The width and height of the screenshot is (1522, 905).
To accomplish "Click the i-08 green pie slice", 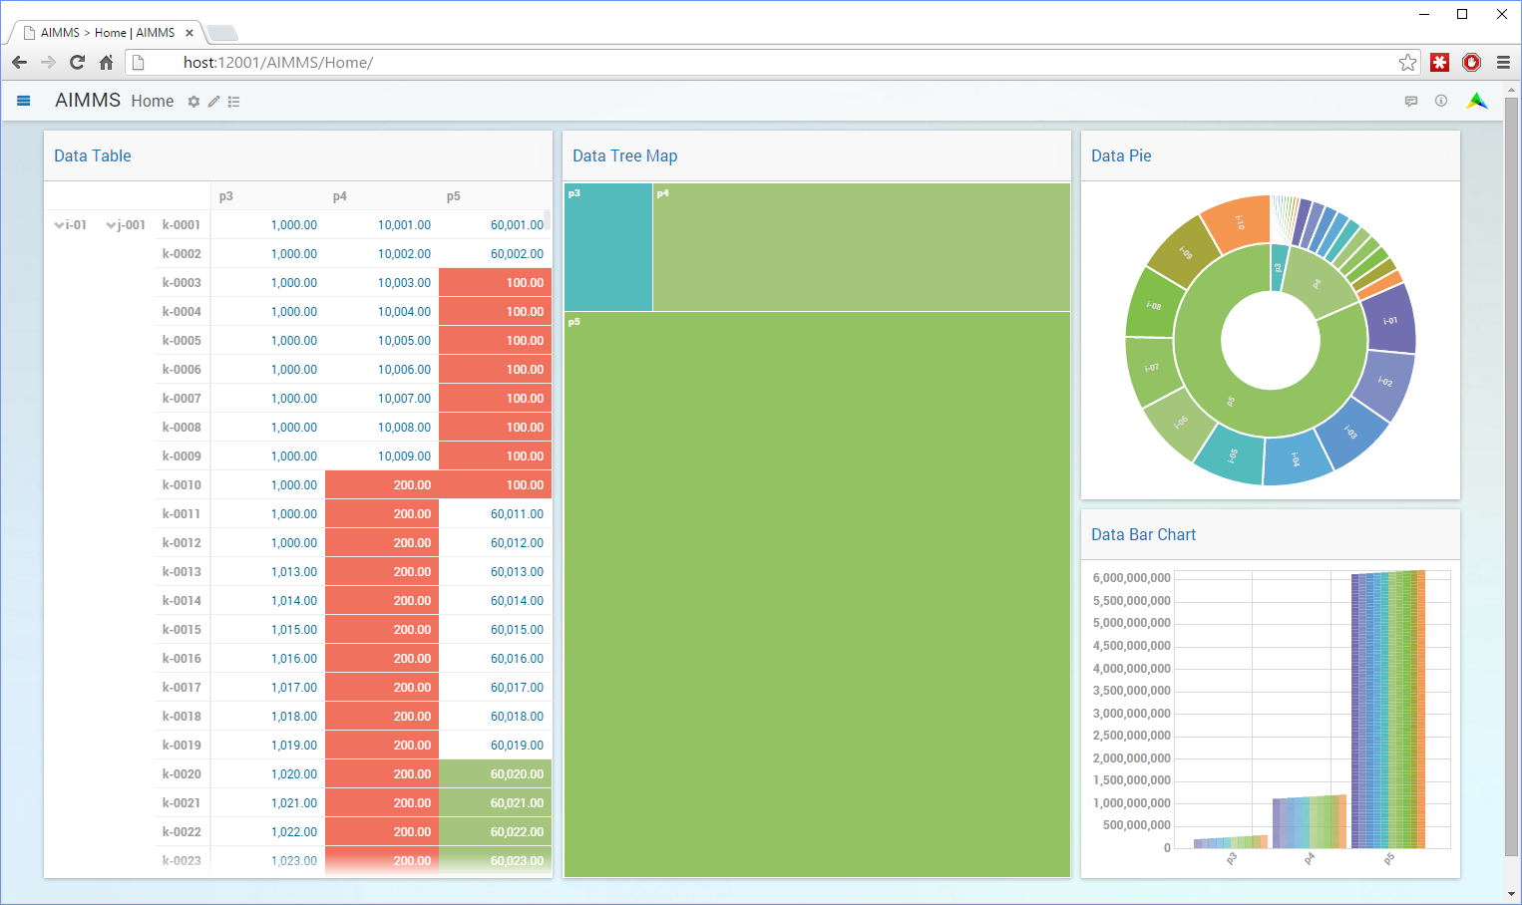I will [1152, 305].
